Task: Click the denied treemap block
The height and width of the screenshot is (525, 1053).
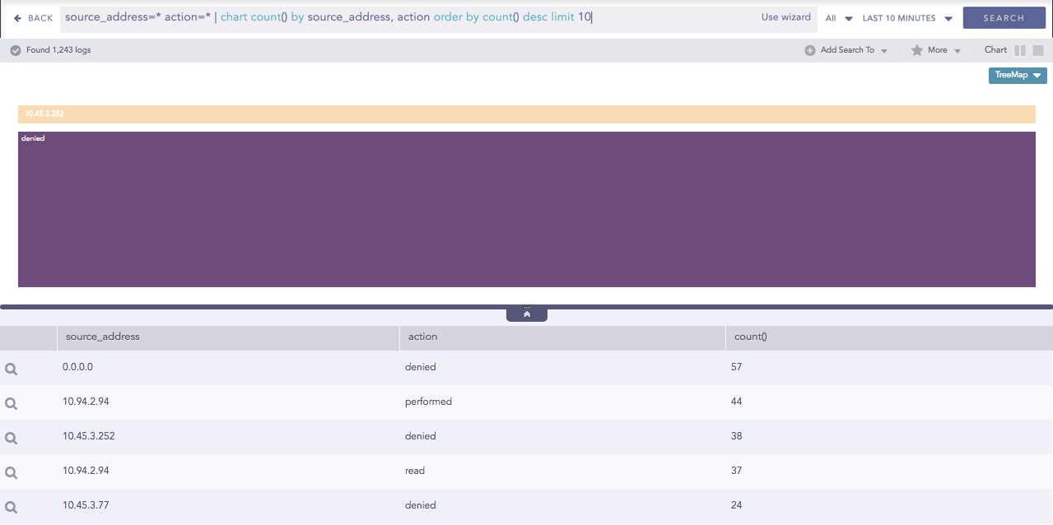Action: [526, 208]
